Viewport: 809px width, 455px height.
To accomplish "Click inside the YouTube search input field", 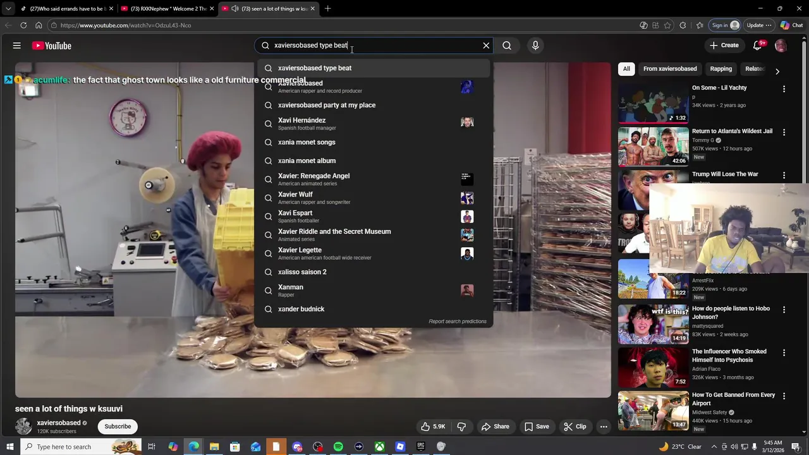I will (373, 45).
